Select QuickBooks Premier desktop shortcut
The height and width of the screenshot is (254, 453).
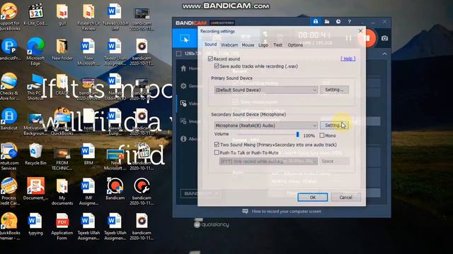click(x=9, y=226)
